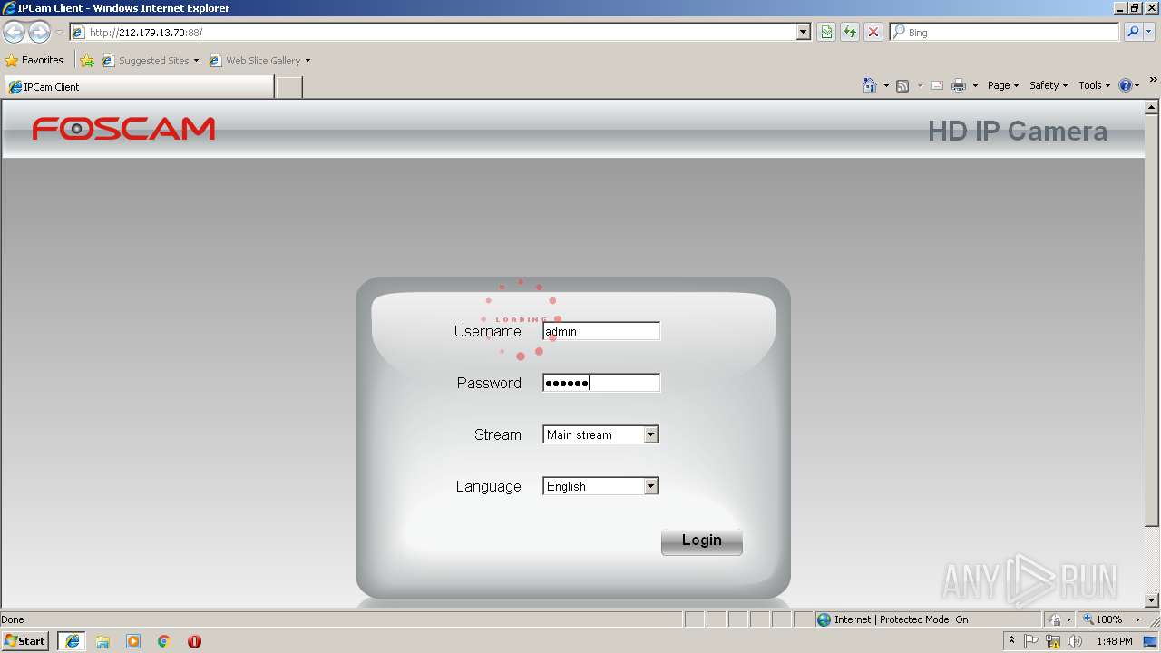Click the Show desktop button

pos(1152,641)
